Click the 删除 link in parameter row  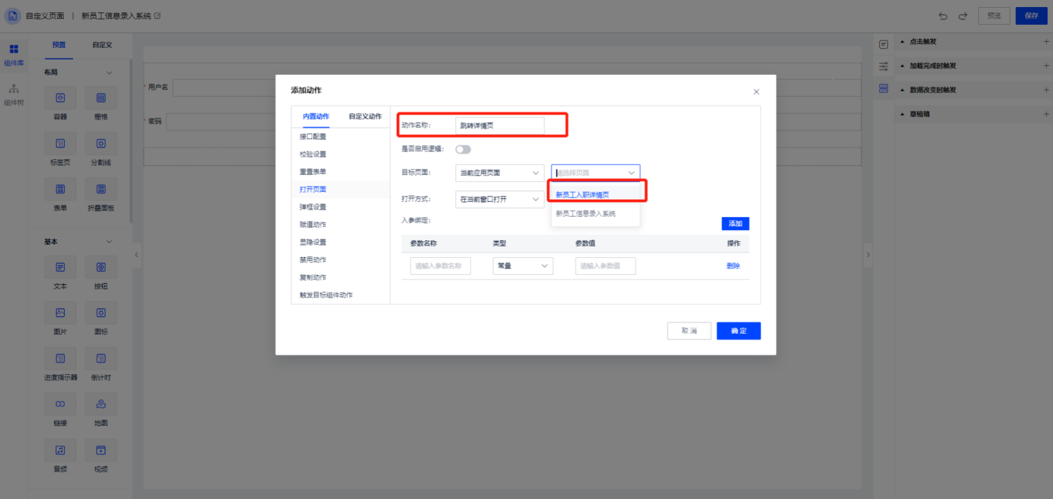click(x=733, y=266)
